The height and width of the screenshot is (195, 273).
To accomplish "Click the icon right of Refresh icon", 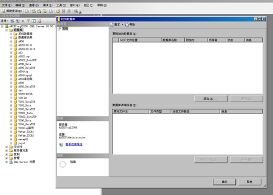I will coord(39,21).
